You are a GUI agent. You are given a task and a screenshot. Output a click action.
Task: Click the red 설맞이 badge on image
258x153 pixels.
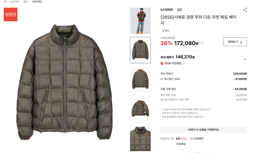pyautogui.click(x=11, y=15)
